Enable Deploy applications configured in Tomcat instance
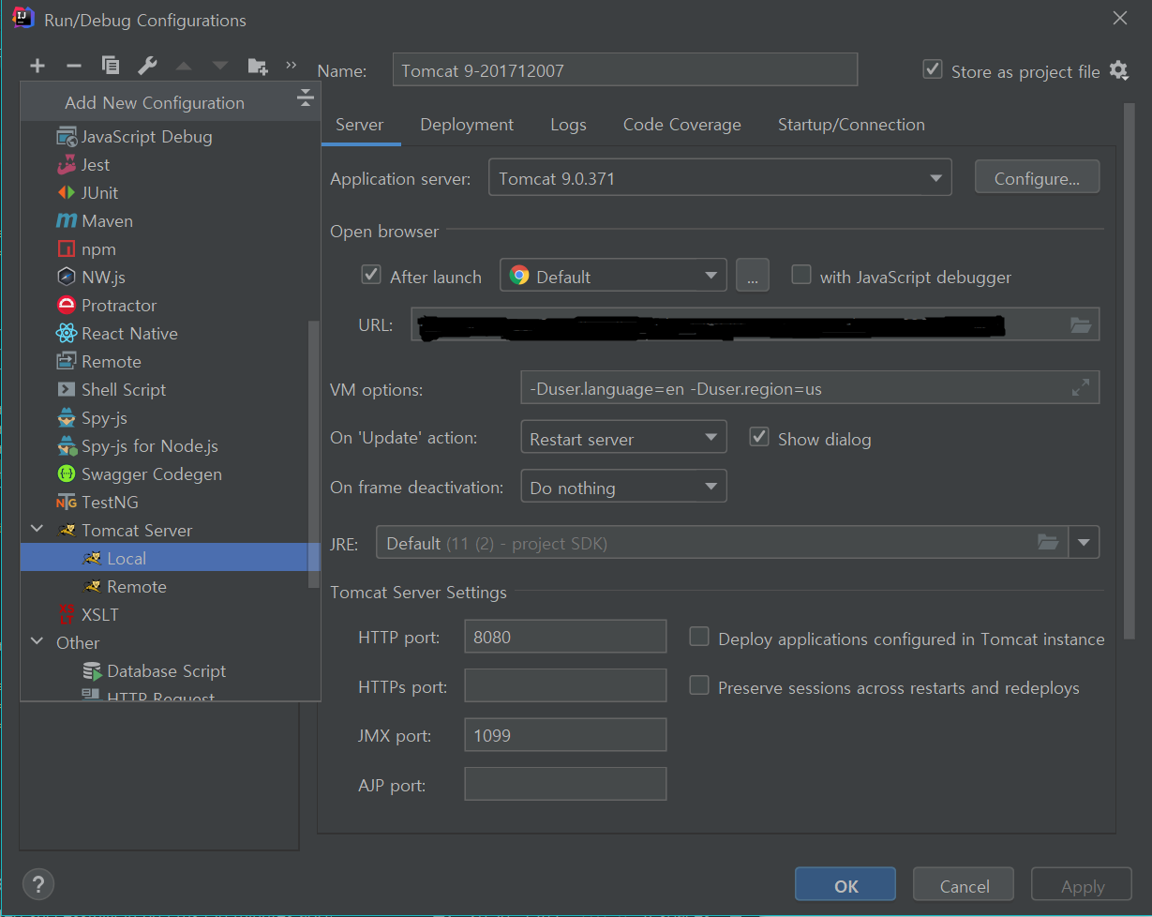 pos(699,638)
